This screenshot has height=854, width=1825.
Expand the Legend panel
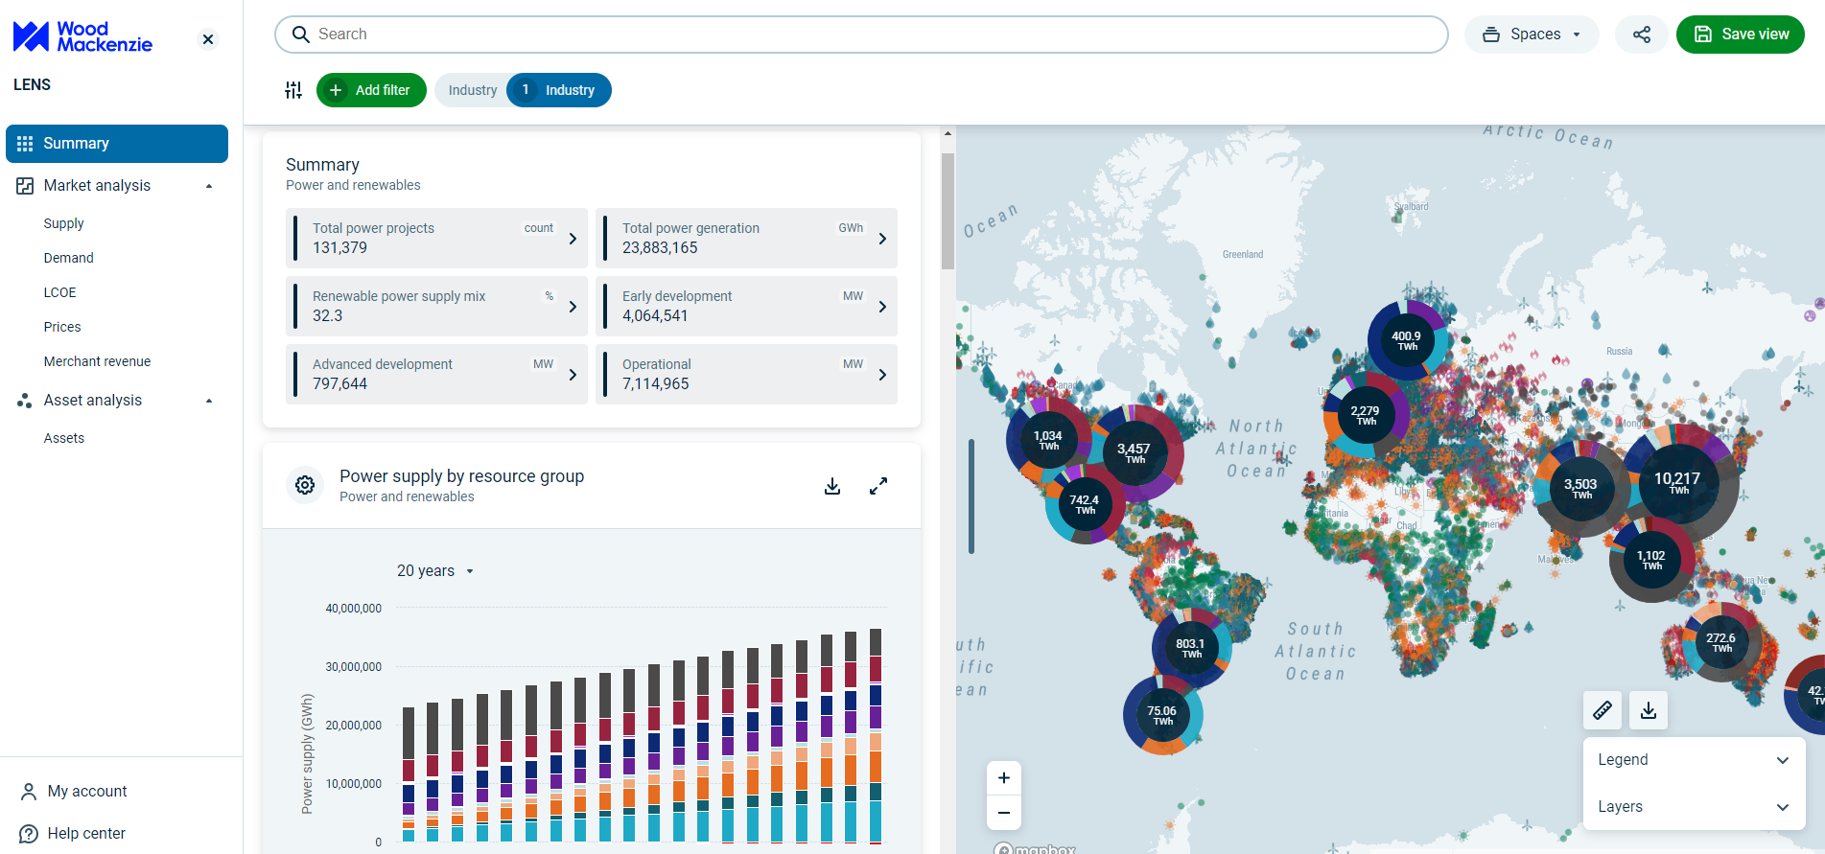[x=1693, y=760]
